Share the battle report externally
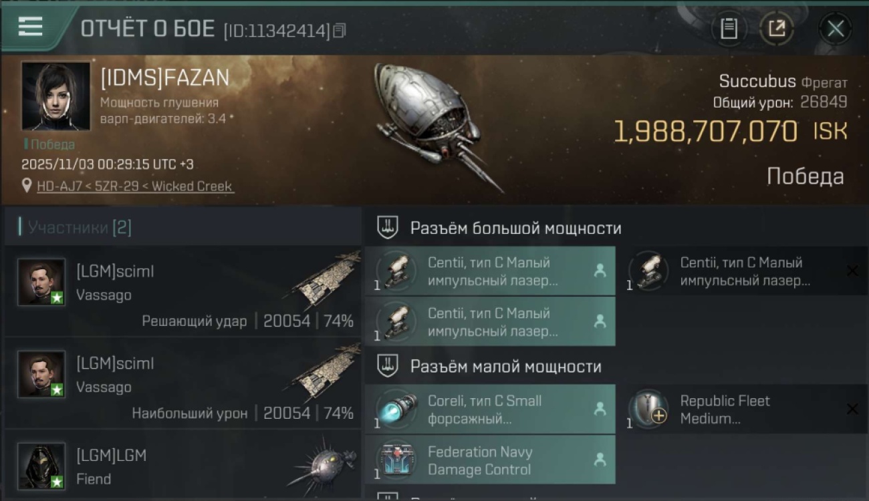The image size is (869, 501). click(777, 29)
